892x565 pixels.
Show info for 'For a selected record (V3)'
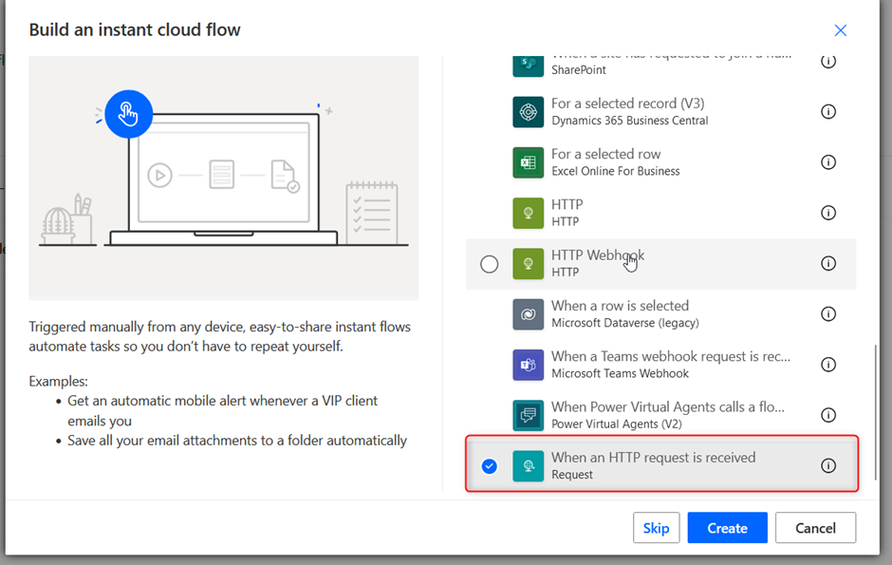pyautogui.click(x=828, y=111)
